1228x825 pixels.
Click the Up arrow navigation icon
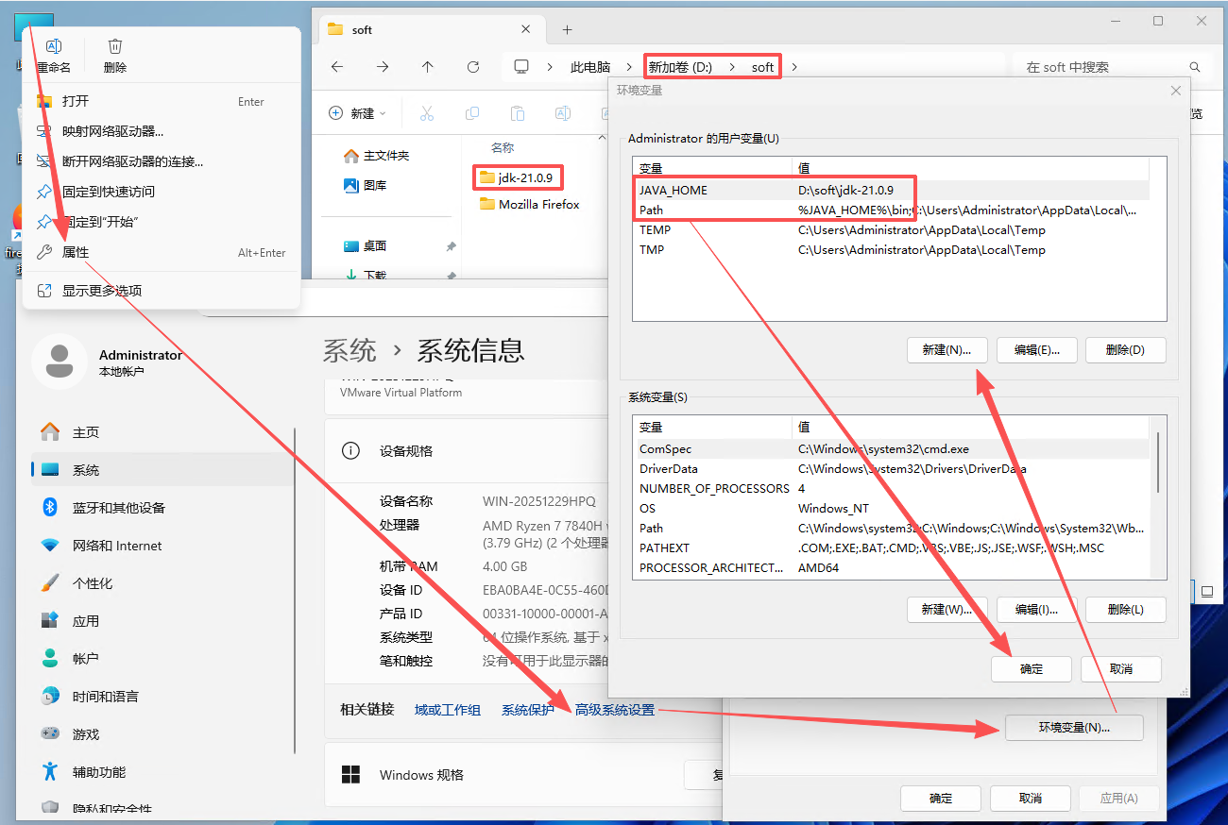(428, 67)
